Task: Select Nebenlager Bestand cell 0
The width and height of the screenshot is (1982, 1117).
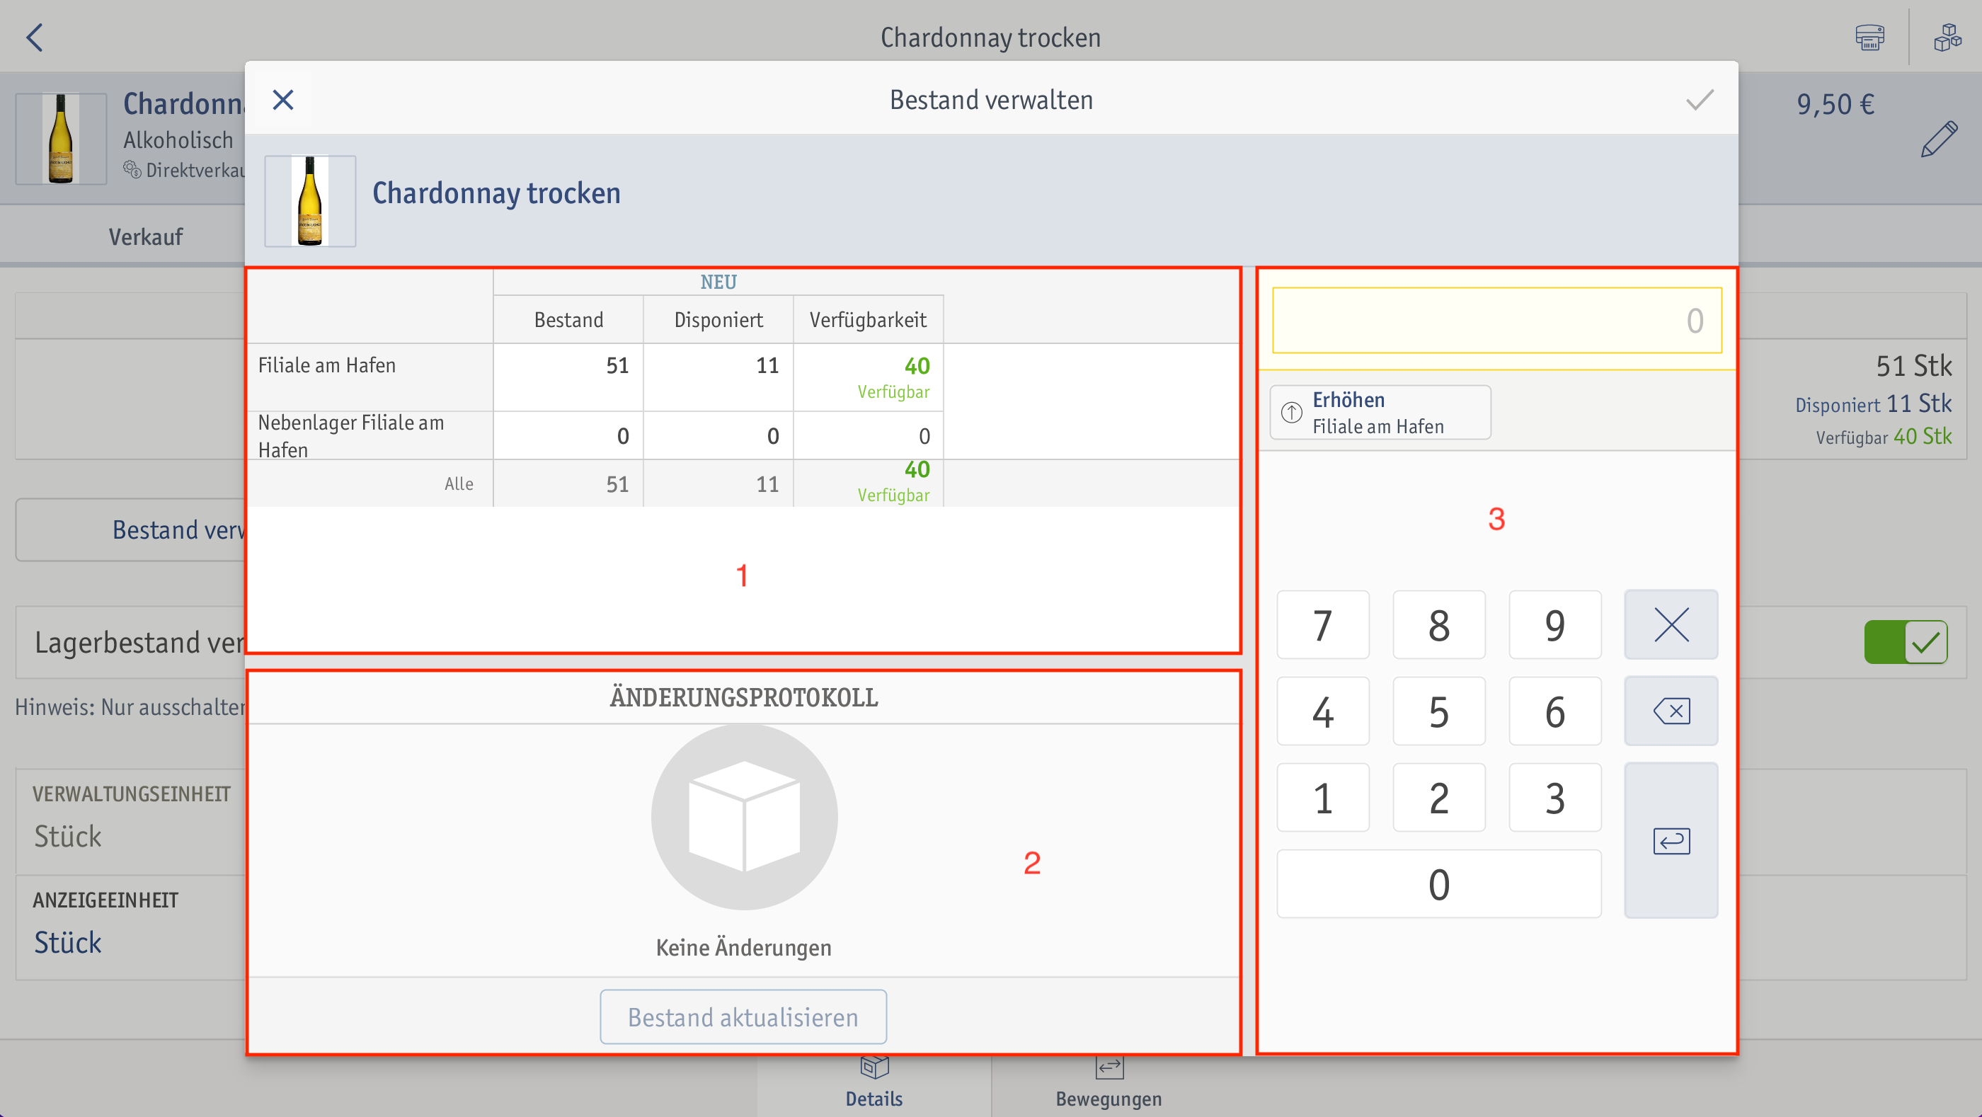Action: (568, 435)
